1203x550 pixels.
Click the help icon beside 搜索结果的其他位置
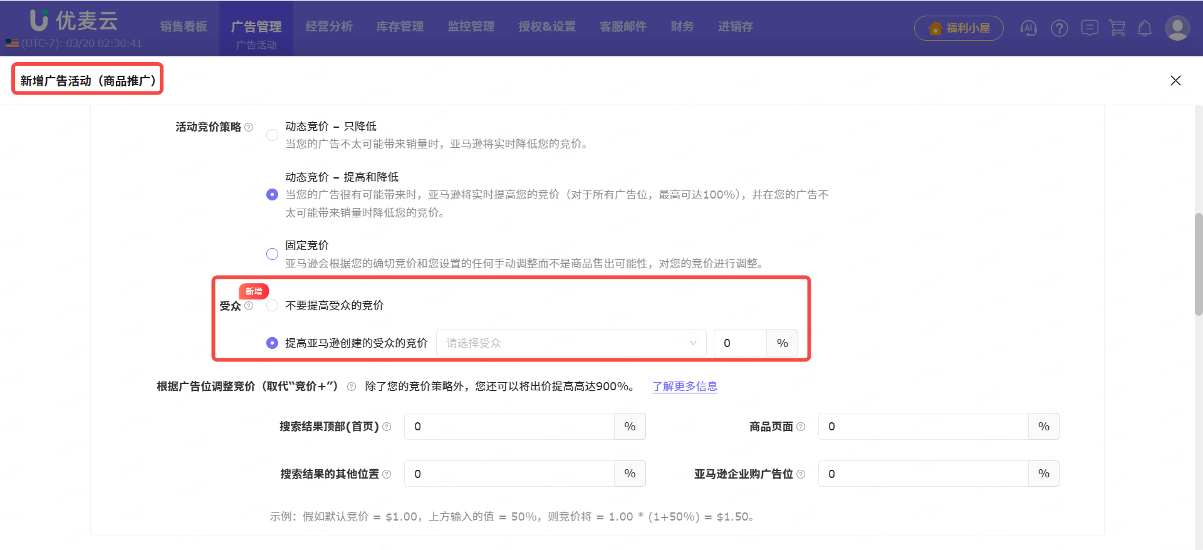point(387,474)
